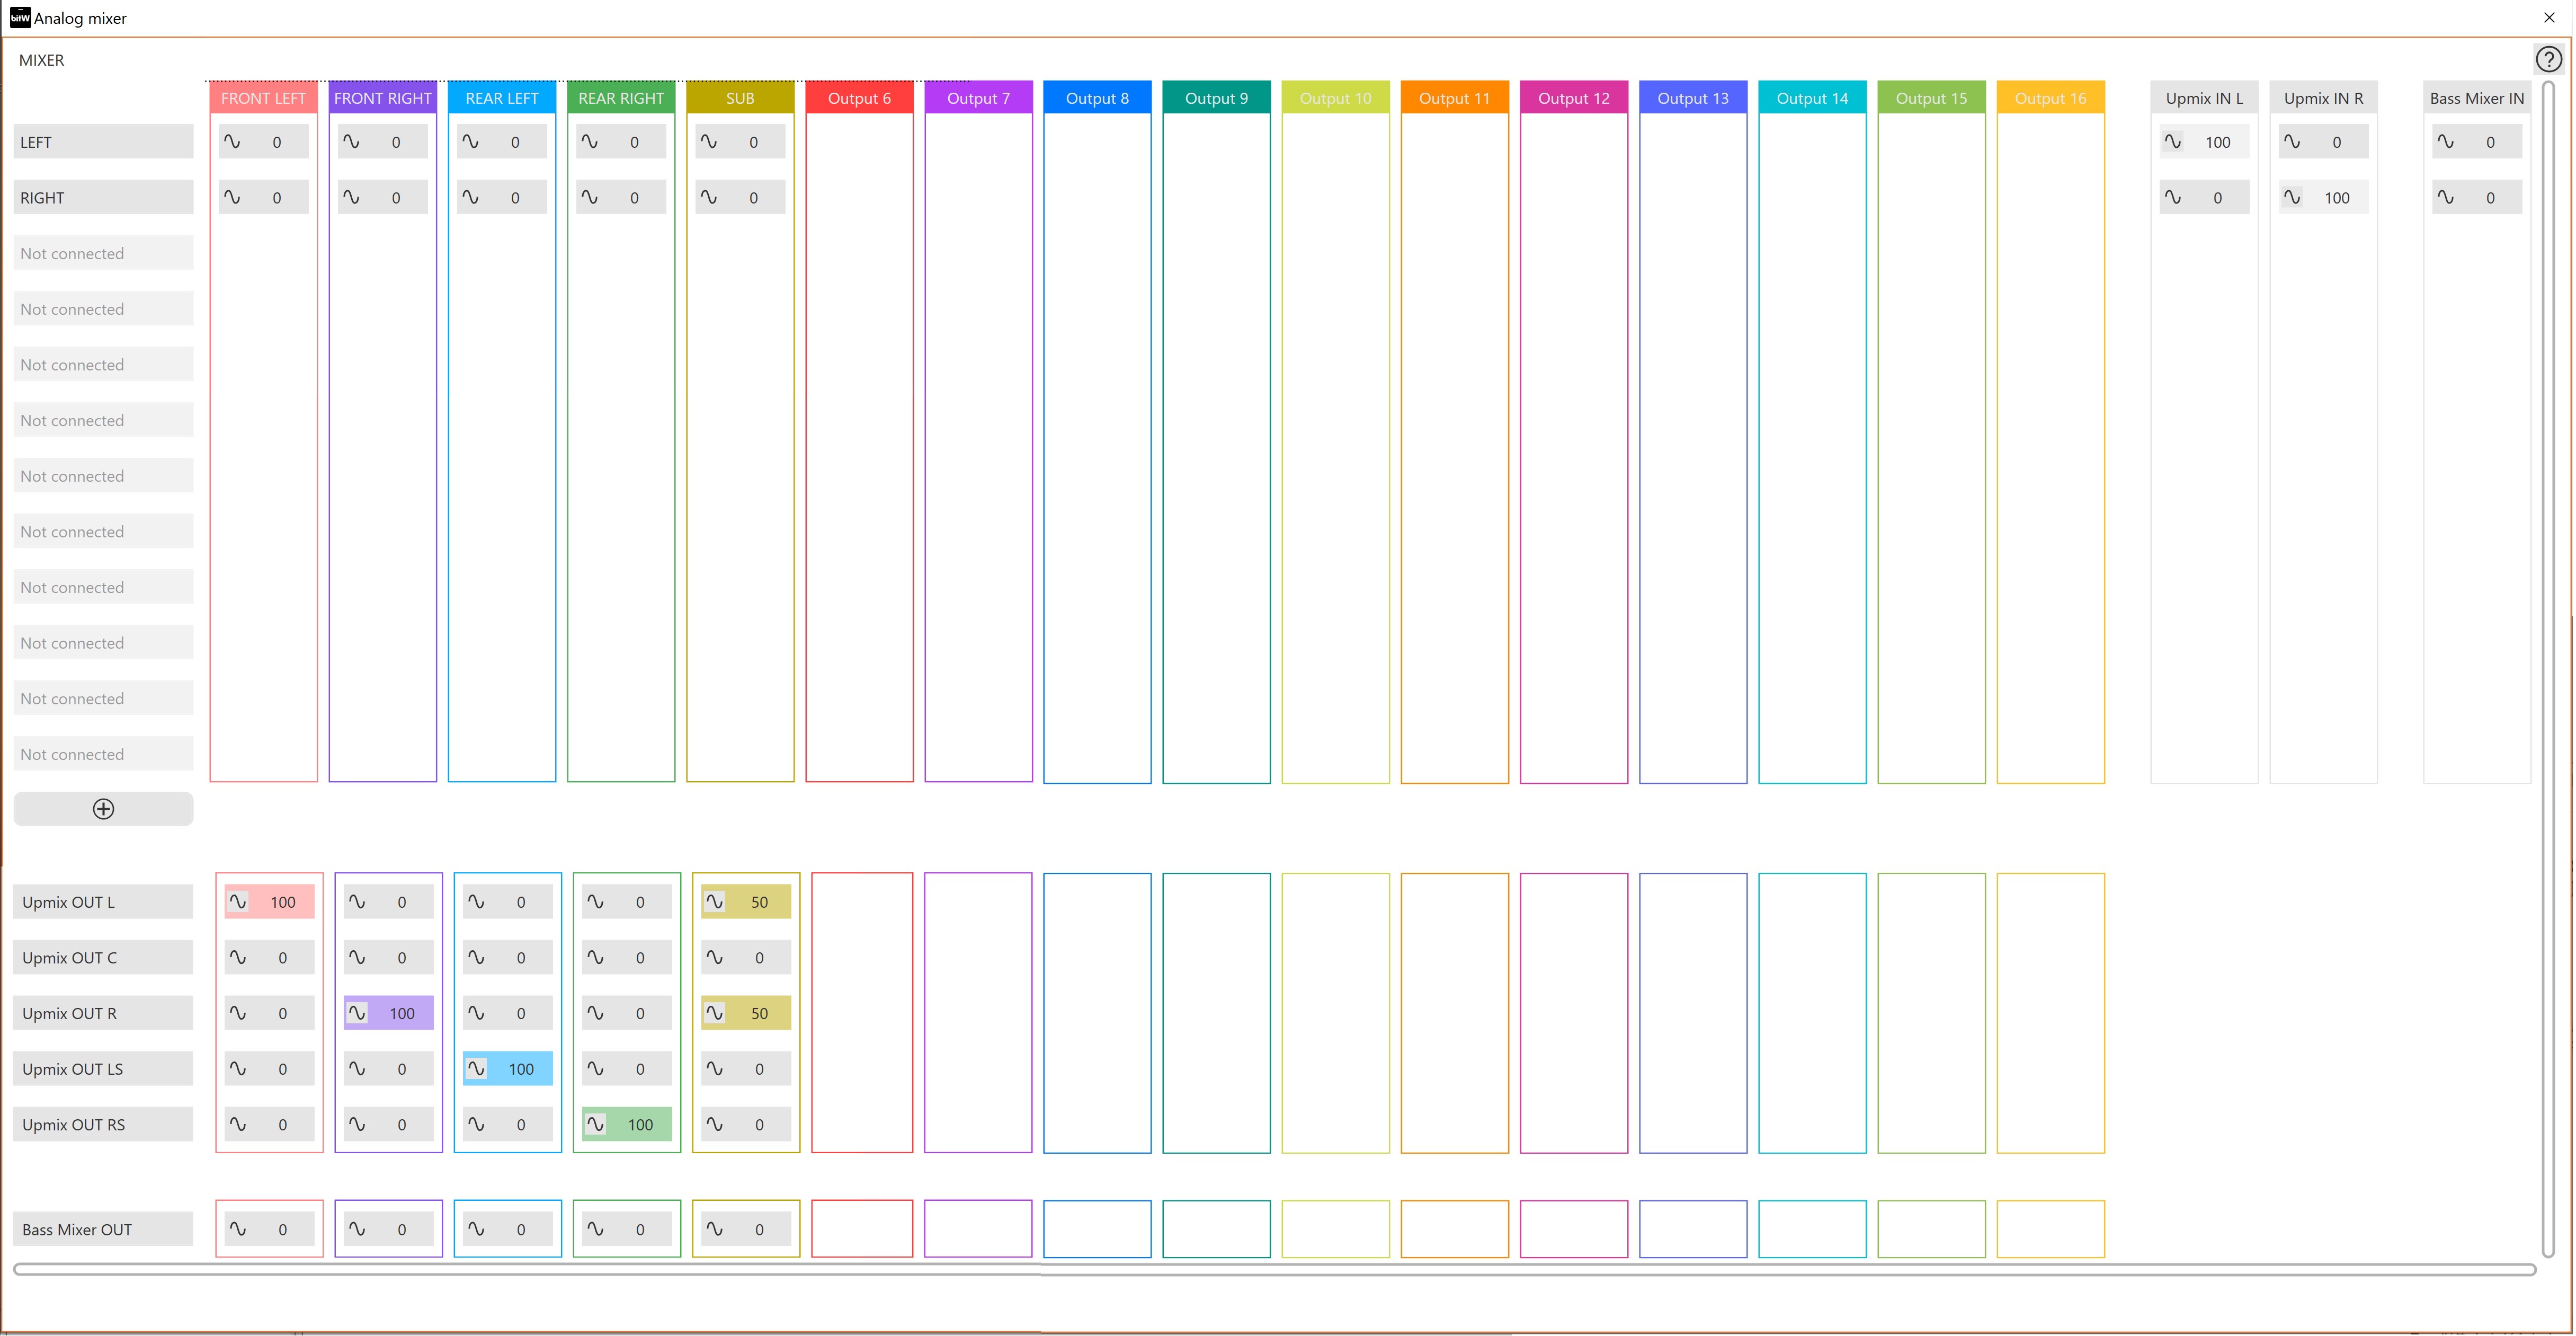
Task: Click the Upmix IN L header
Action: click(x=2204, y=98)
